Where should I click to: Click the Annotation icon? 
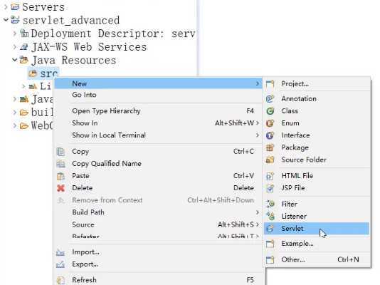tap(270, 99)
